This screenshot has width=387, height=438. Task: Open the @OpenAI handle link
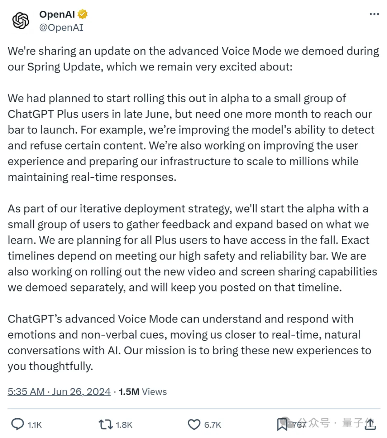coord(61,28)
